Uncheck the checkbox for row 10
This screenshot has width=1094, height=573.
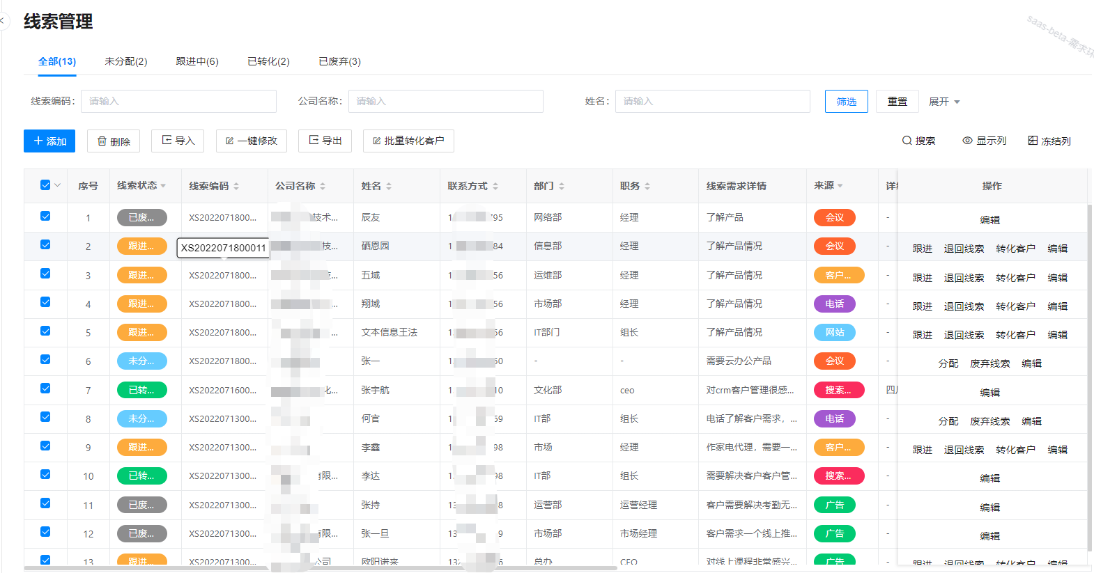coord(45,474)
